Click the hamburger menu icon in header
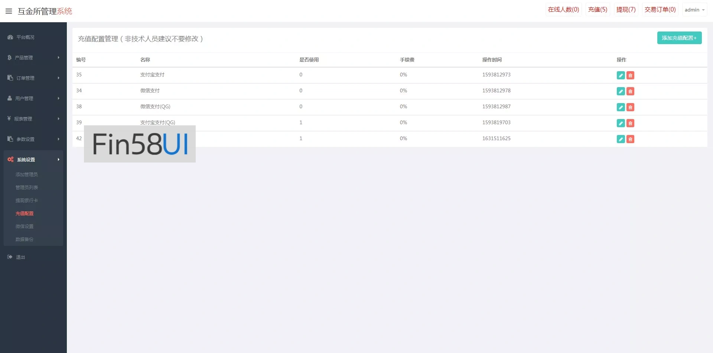The image size is (713, 353). tap(9, 11)
